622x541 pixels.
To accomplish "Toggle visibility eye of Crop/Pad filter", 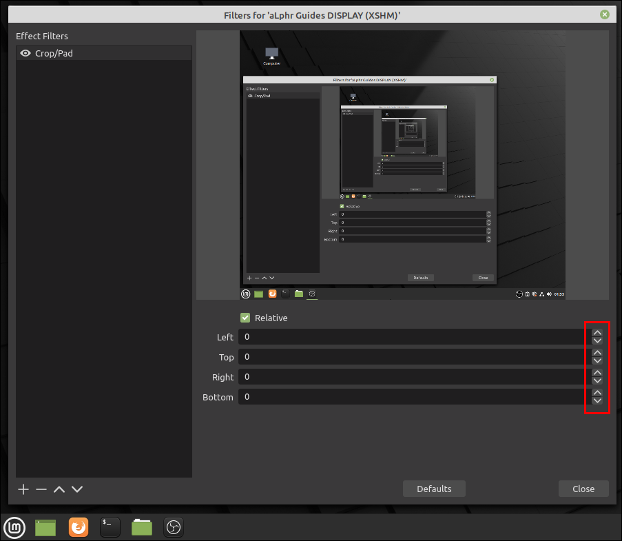I will click(x=25, y=53).
